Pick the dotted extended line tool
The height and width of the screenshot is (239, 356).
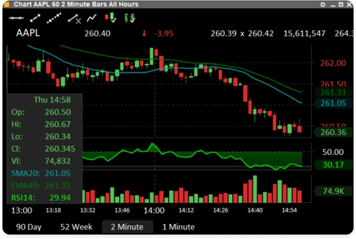(54, 18)
